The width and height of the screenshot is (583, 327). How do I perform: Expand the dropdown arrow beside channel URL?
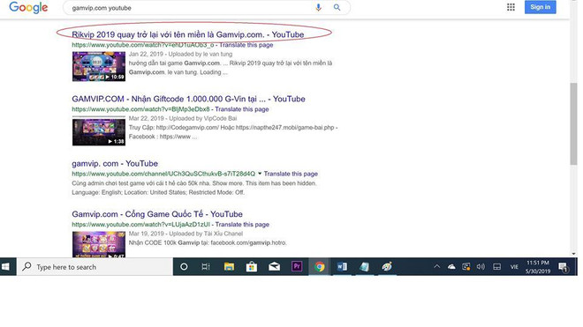click(260, 174)
